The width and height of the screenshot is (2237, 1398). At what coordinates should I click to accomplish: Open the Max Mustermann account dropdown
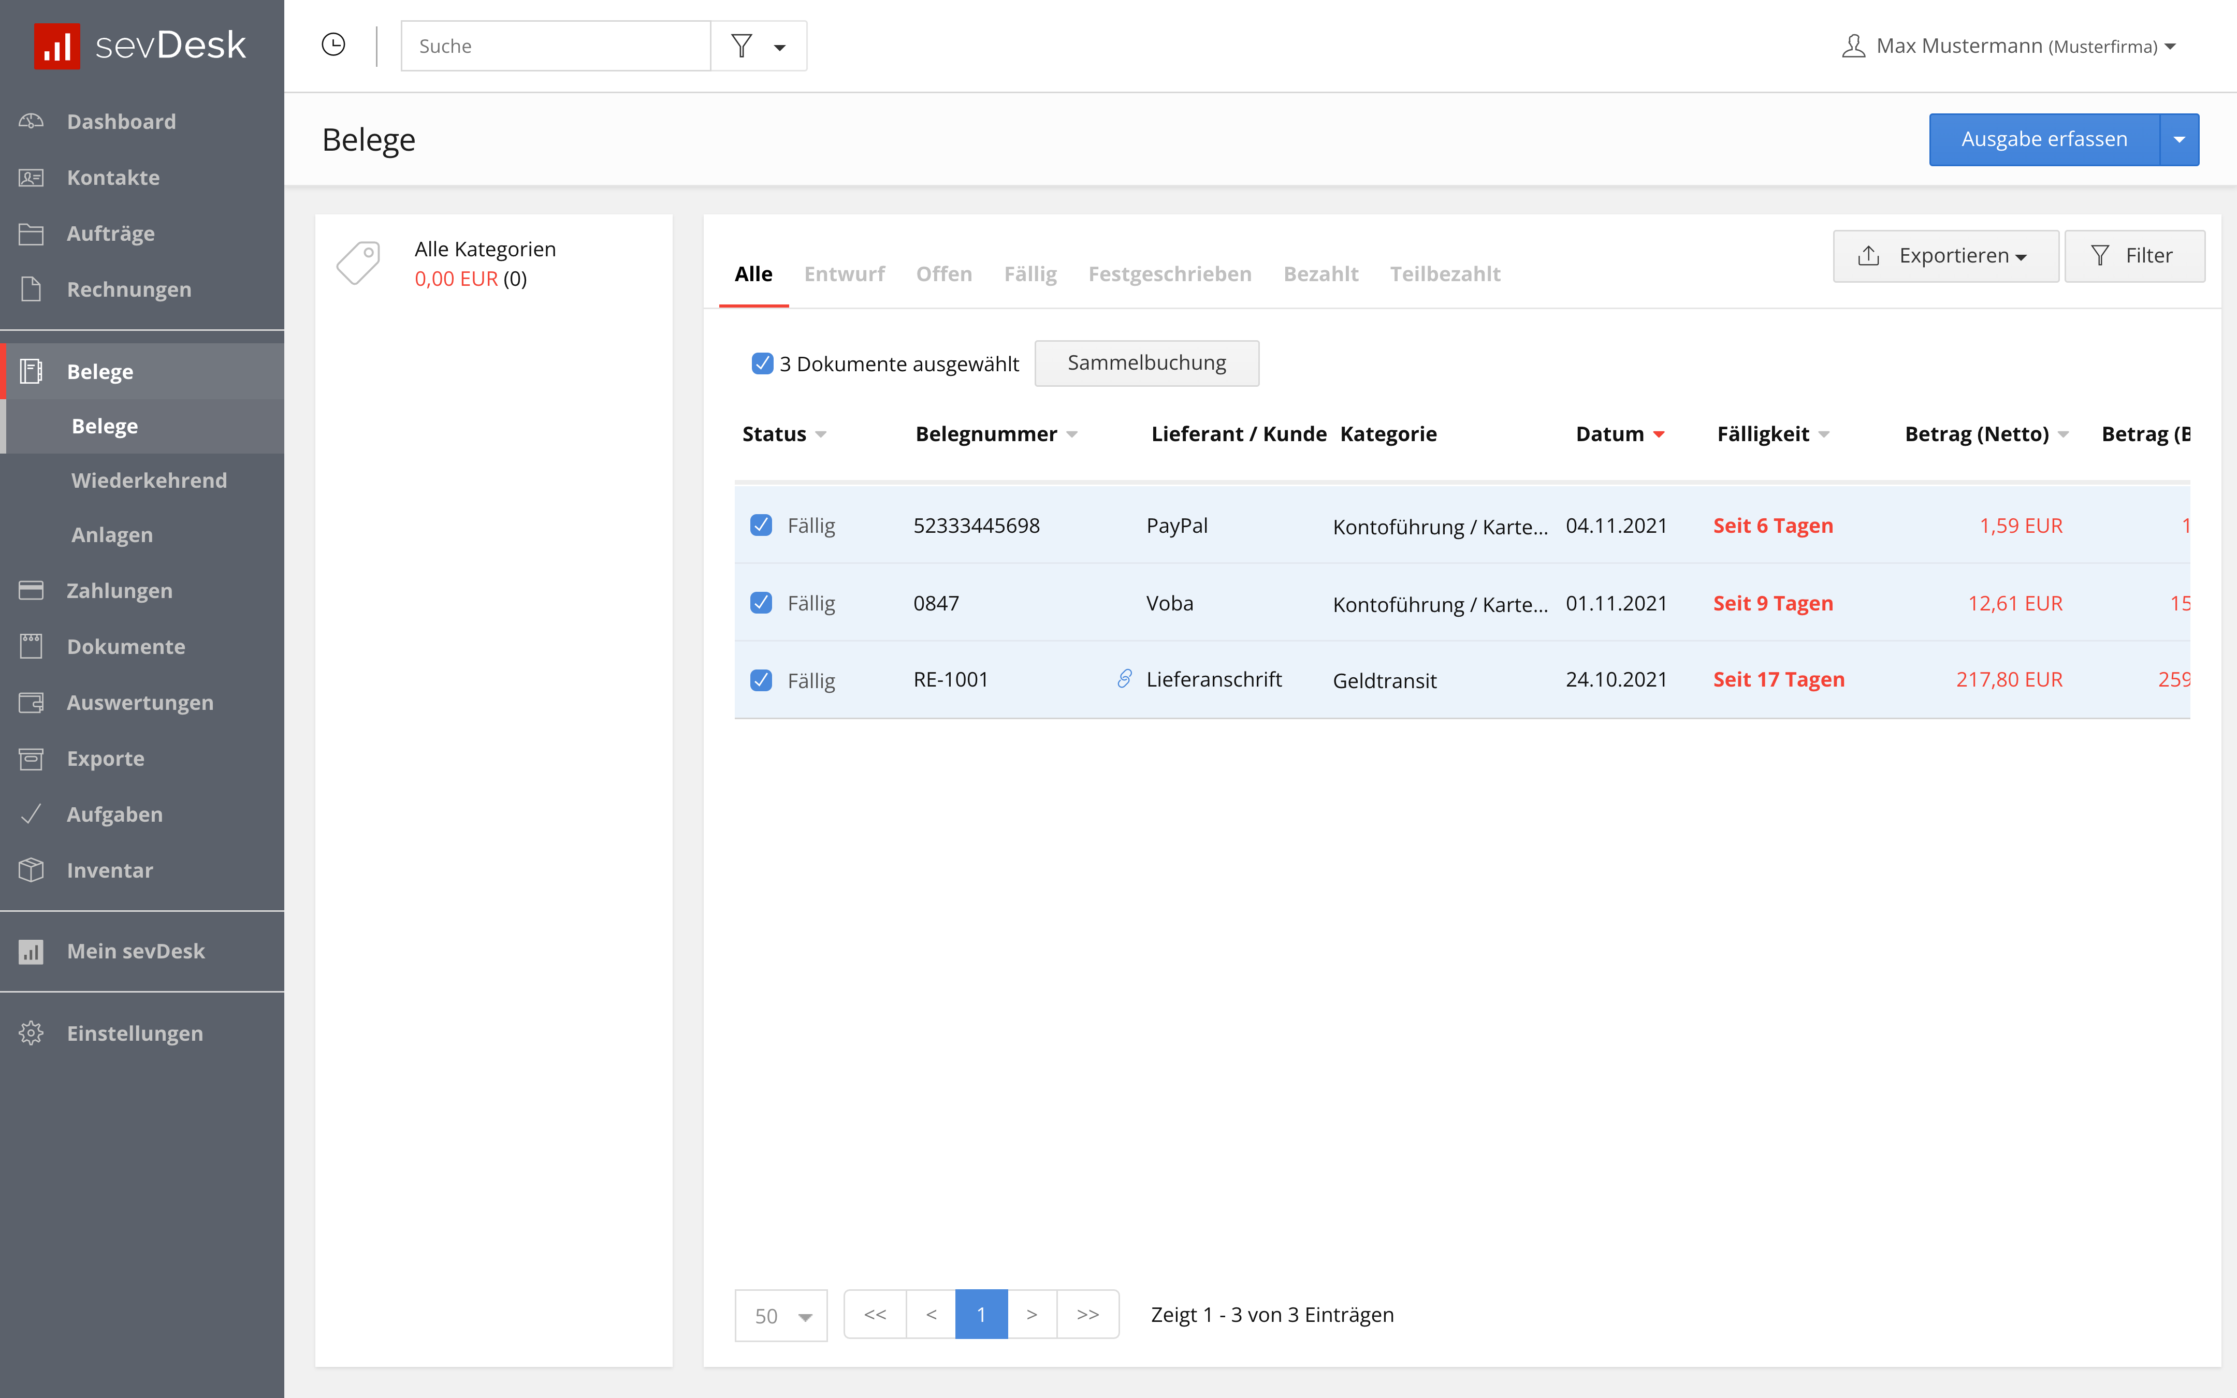click(2170, 46)
